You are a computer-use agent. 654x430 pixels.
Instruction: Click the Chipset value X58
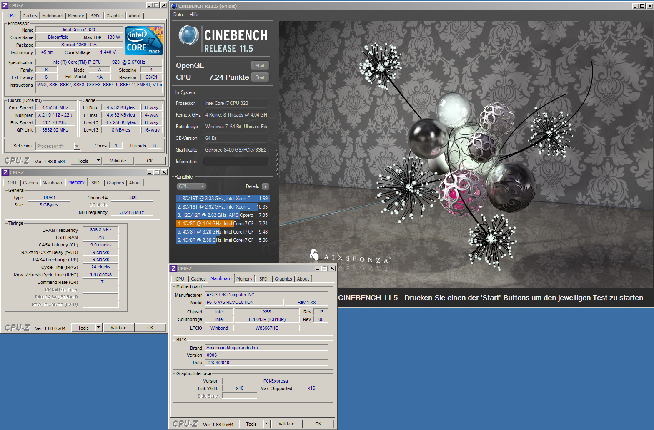tap(267, 312)
